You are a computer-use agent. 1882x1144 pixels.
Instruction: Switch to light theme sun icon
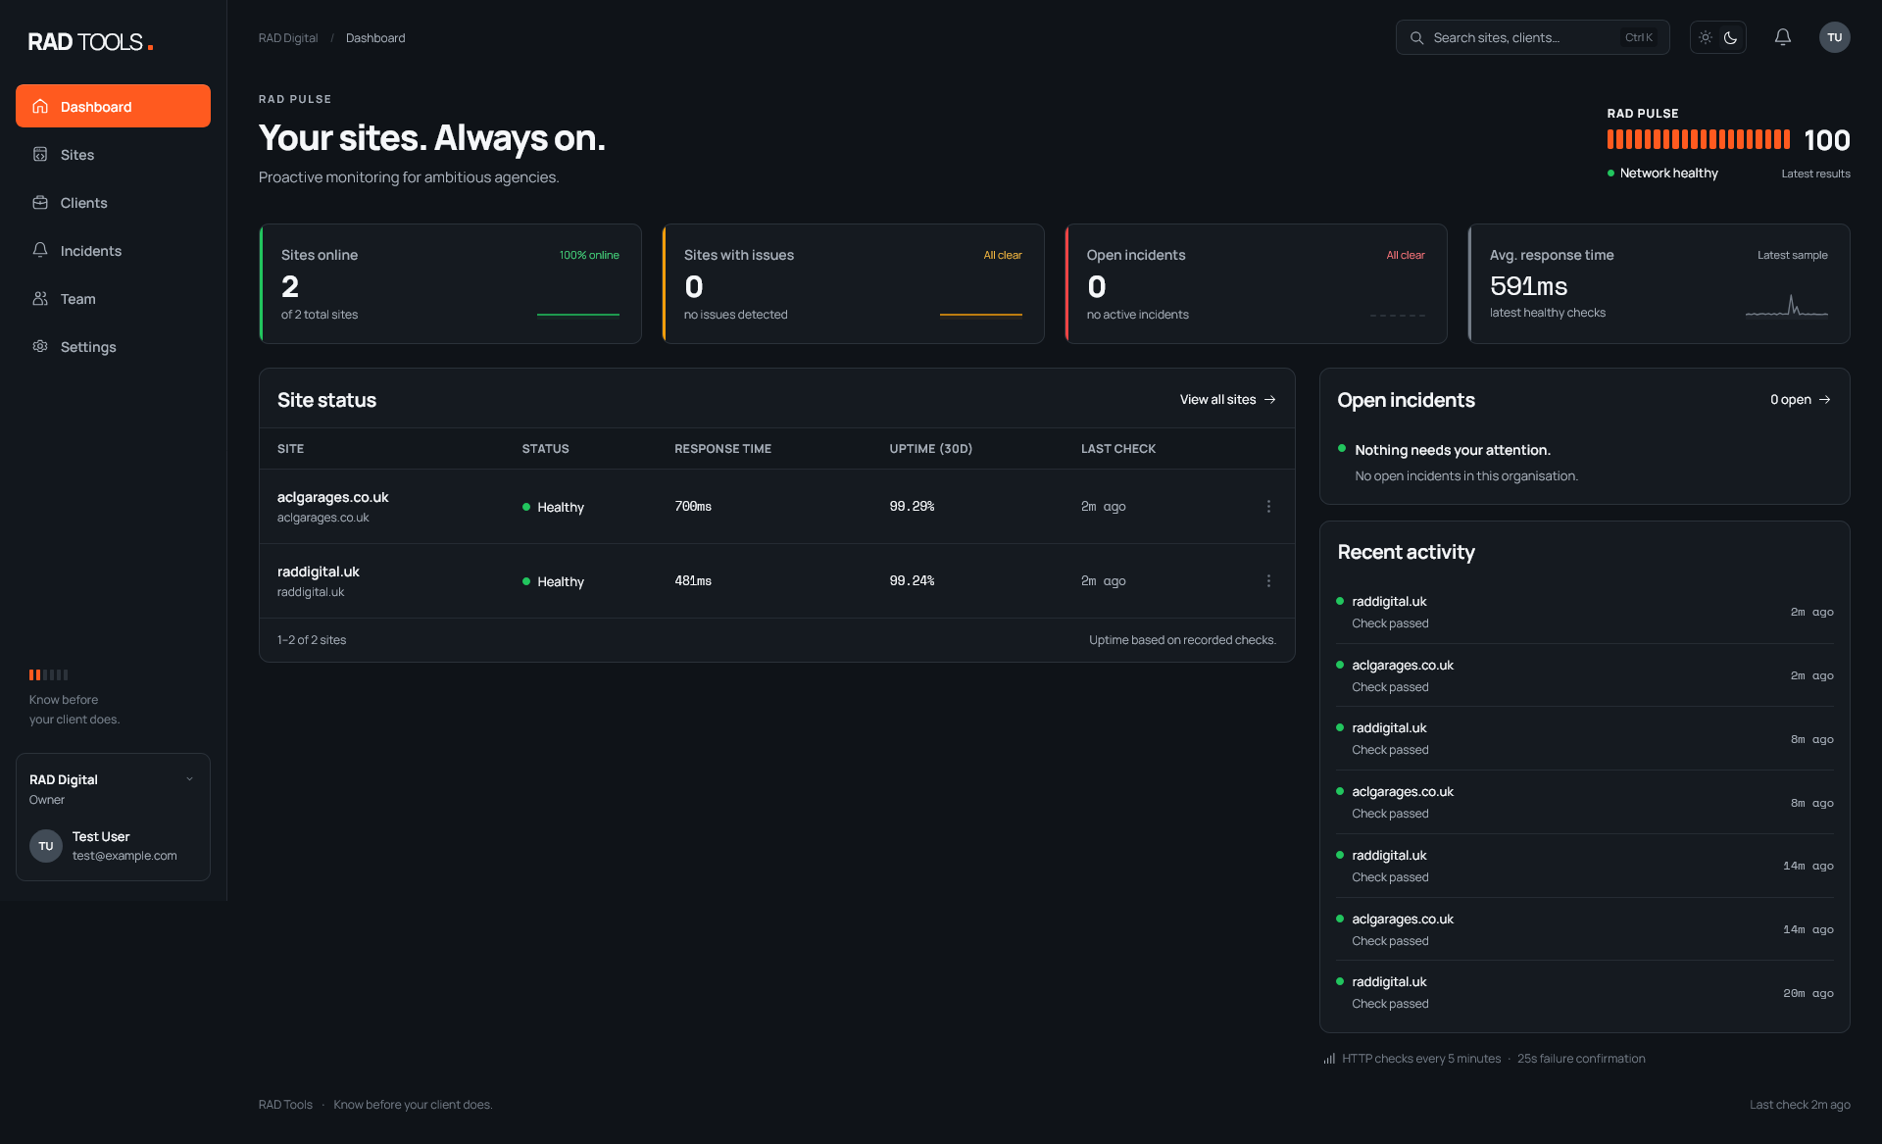click(1706, 37)
